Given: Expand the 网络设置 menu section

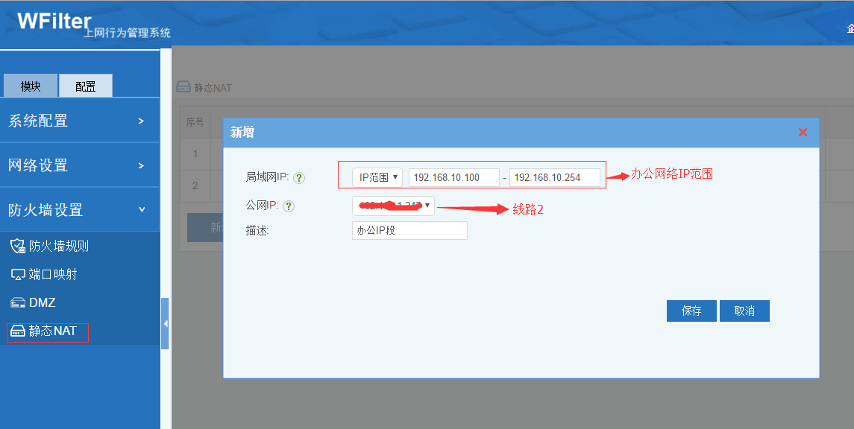Looking at the screenshot, I should pyautogui.click(x=79, y=165).
